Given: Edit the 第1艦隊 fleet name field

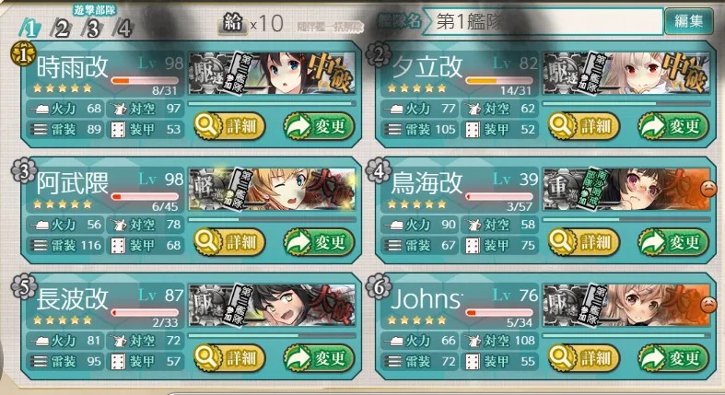Looking at the screenshot, I should [x=544, y=21].
